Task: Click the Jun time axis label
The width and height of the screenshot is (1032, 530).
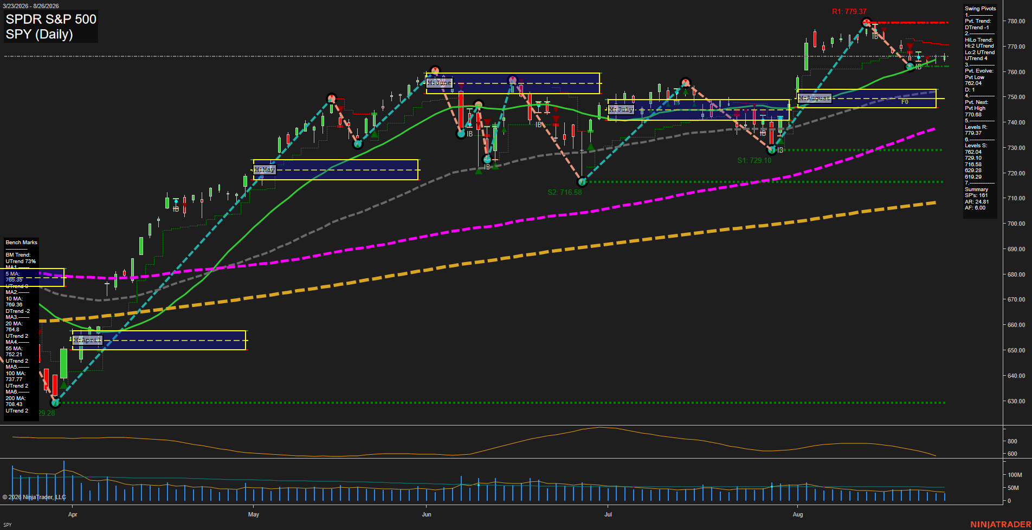Action: 427,514
